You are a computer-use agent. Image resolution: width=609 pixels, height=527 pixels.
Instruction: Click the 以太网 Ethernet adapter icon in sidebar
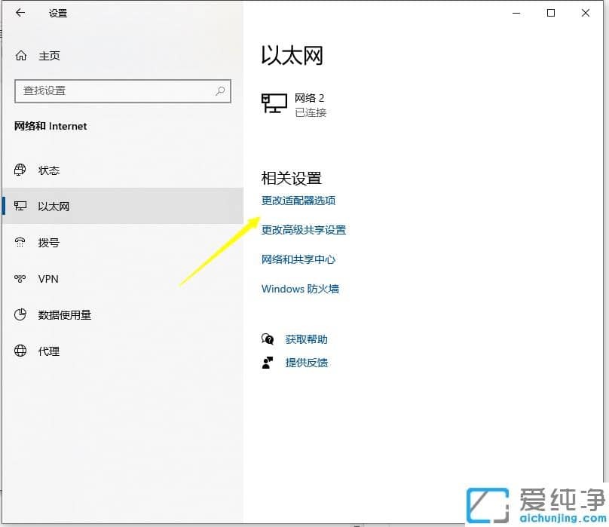(x=20, y=206)
